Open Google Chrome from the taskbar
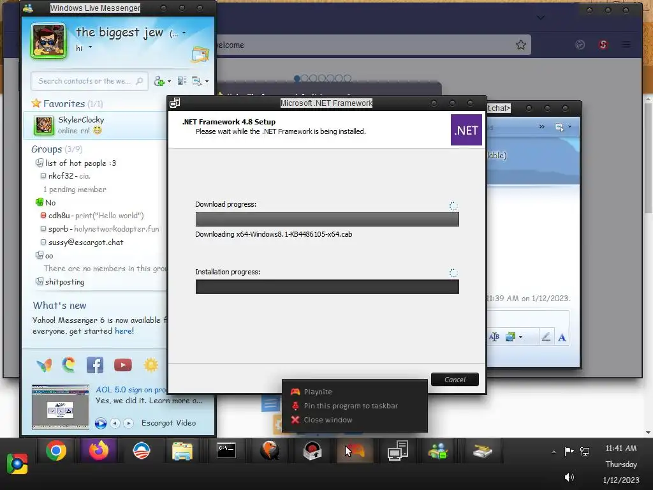Screen dimensions: 653x490 pyautogui.click(x=56, y=450)
